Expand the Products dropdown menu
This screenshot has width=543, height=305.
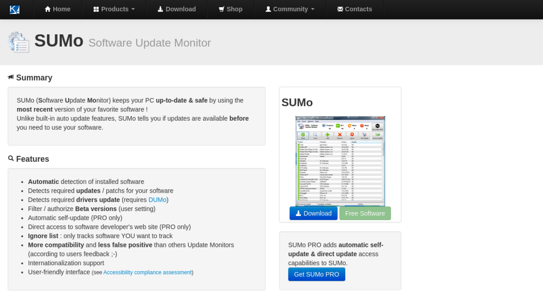click(x=114, y=9)
